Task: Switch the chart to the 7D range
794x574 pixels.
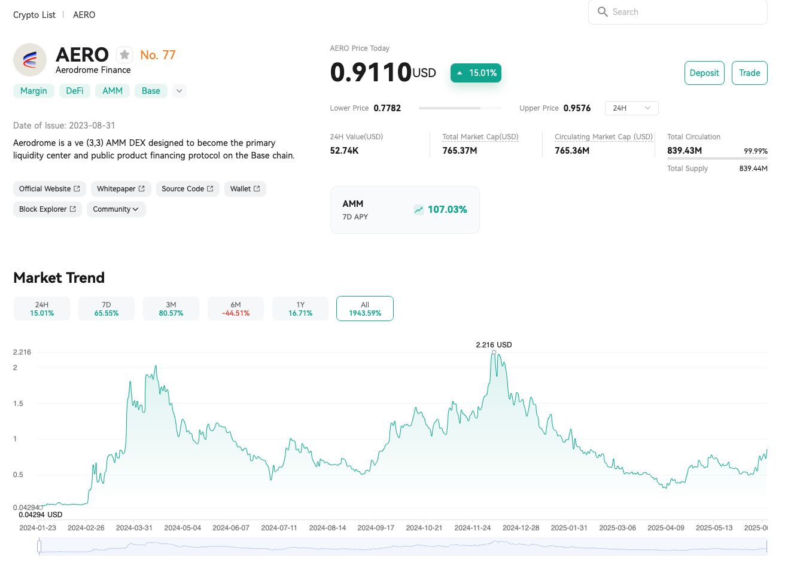Action: coord(107,309)
